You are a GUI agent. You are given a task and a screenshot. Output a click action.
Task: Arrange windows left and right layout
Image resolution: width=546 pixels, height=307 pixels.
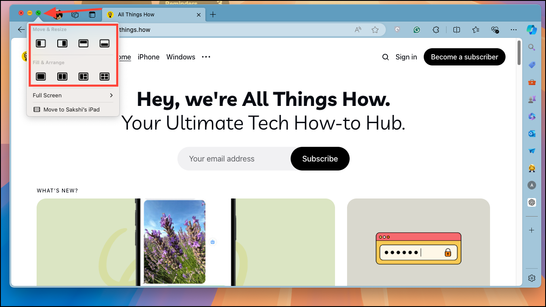62,77
